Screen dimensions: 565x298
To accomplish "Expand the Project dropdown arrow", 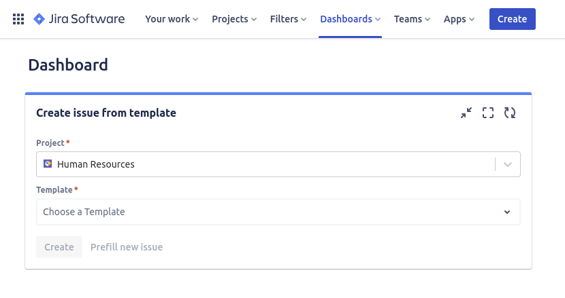I will click(x=508, y=165).
